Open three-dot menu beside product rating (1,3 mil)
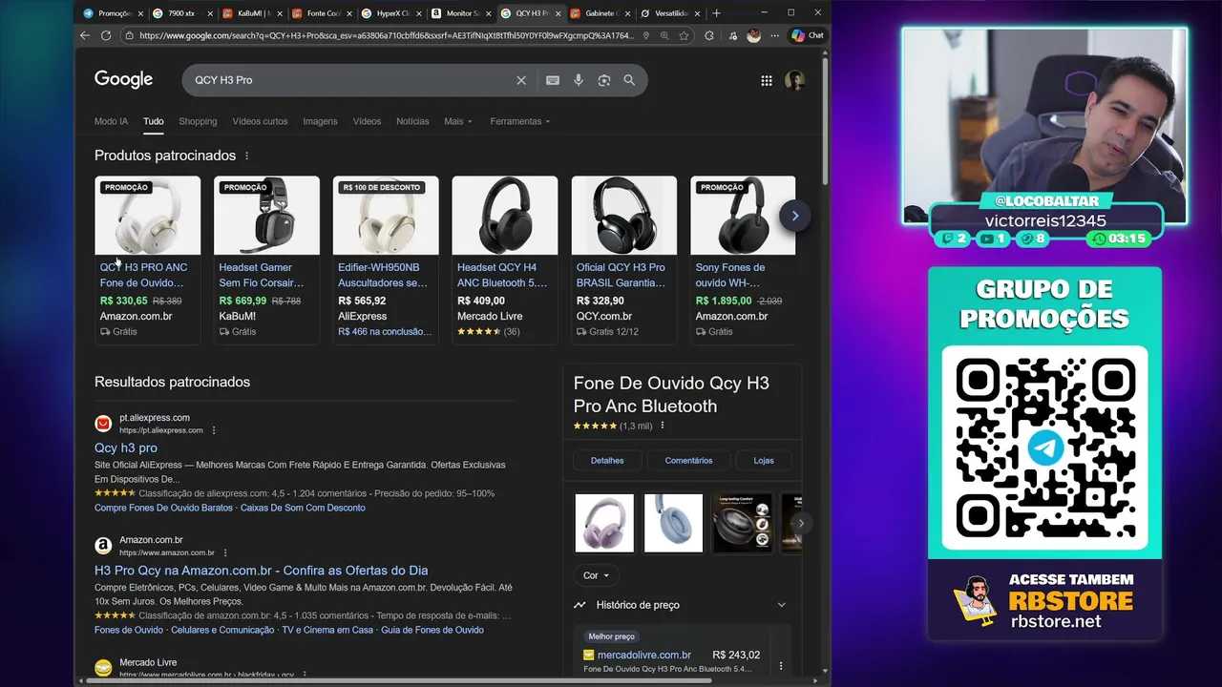Screen dimensions: 1222x687 [x=663, y=426]
